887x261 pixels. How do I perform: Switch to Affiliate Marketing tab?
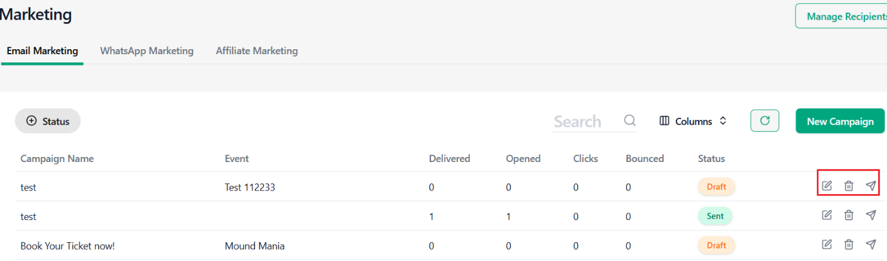tap(257, 51)
